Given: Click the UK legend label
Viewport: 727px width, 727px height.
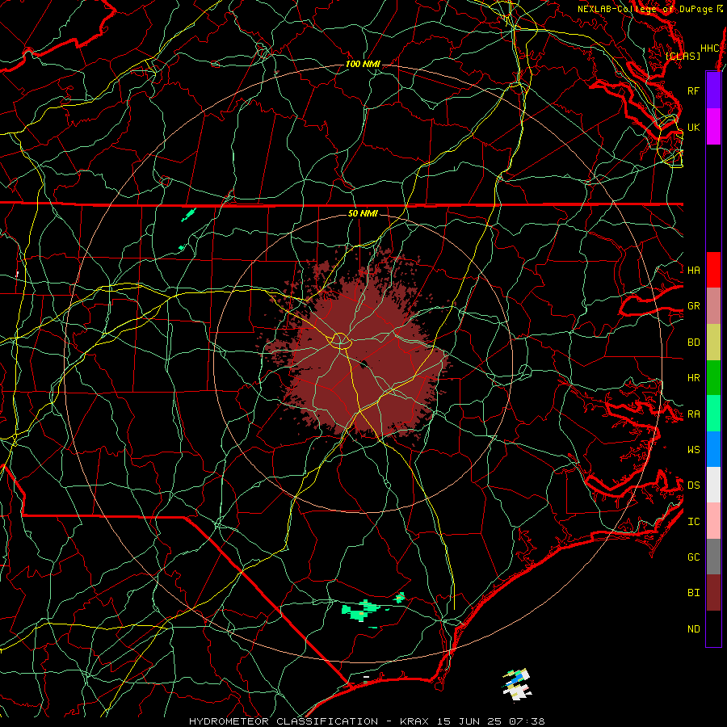Looking at the screenshot, I should [693, 127].
